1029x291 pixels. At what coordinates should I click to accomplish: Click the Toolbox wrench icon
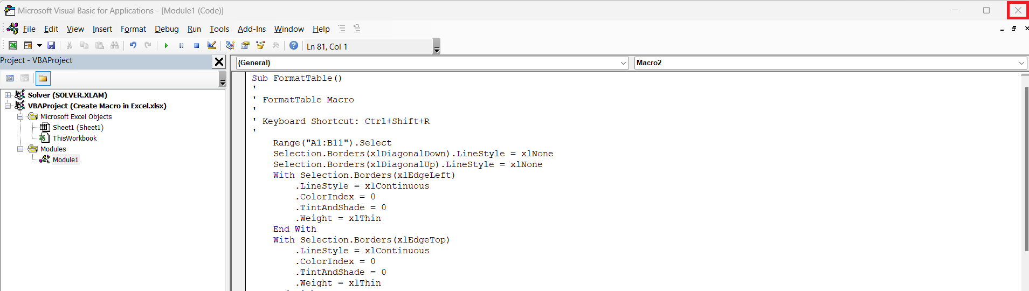(x=275, y=46)
